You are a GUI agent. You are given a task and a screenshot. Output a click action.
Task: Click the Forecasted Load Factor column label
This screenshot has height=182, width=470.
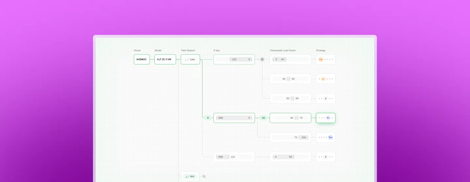[x=283, y=51]
